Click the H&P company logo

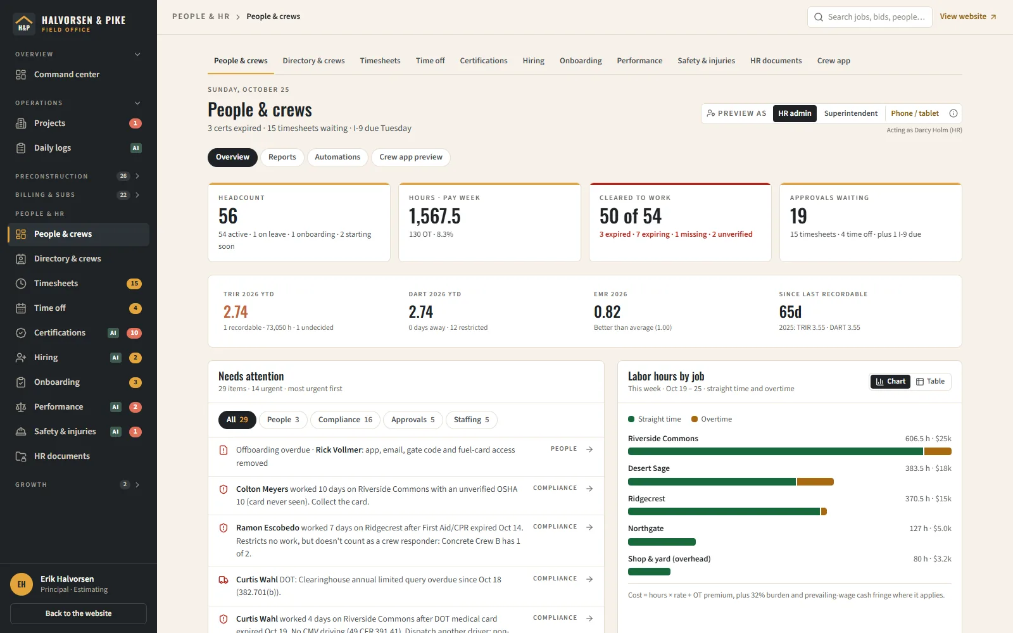click(24, 24)
